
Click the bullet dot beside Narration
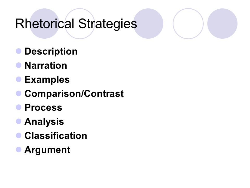click(x=19, y=65)
